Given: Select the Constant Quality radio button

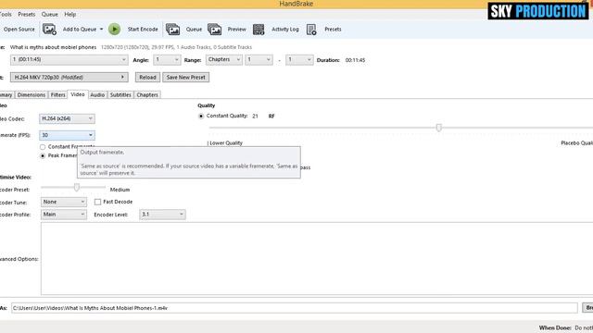Looking at the screenshot, I should pyautogui.click(x=201, y=116).
